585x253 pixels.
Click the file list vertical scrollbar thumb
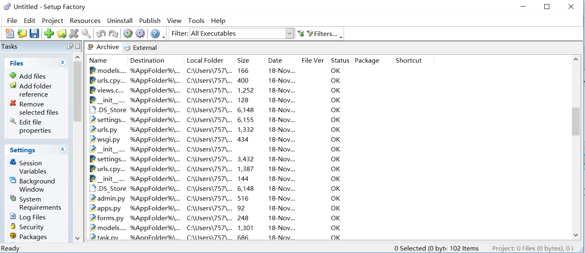point(576,122)
